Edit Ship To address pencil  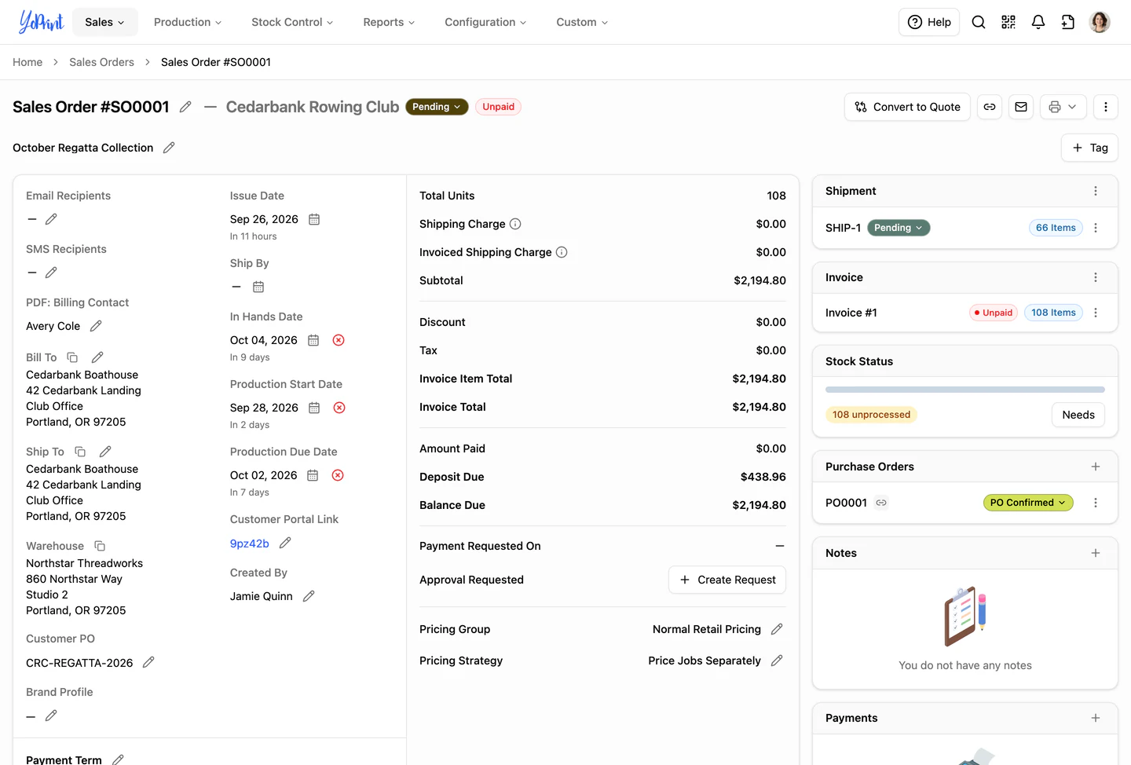(105, 452)
